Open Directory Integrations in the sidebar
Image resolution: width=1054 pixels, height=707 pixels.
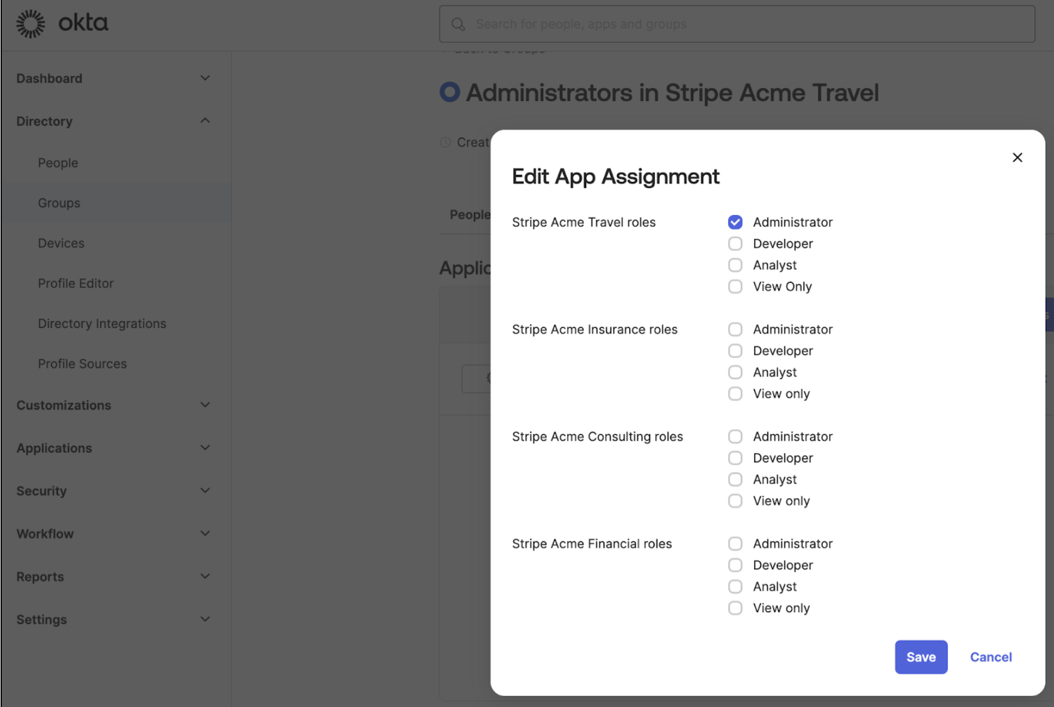pyautogui.click(x=102, y=324)
